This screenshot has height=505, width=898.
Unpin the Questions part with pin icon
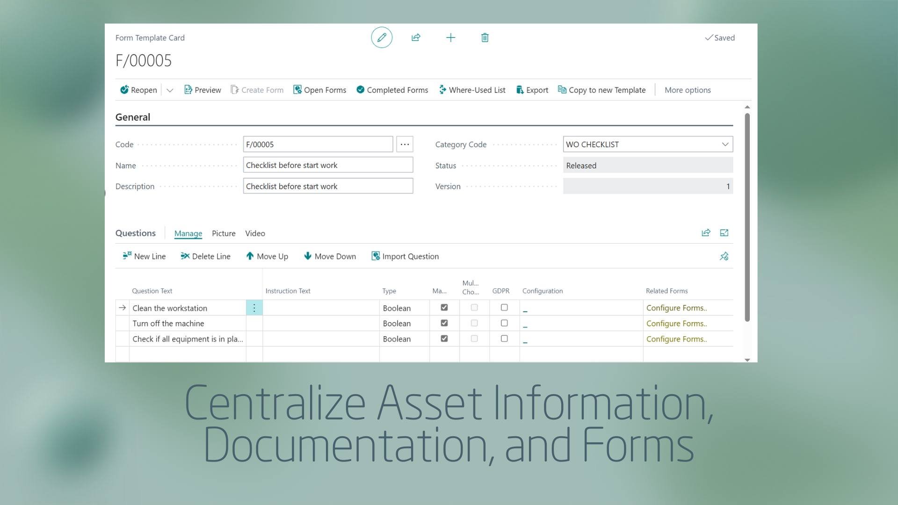tap(724, 256)
